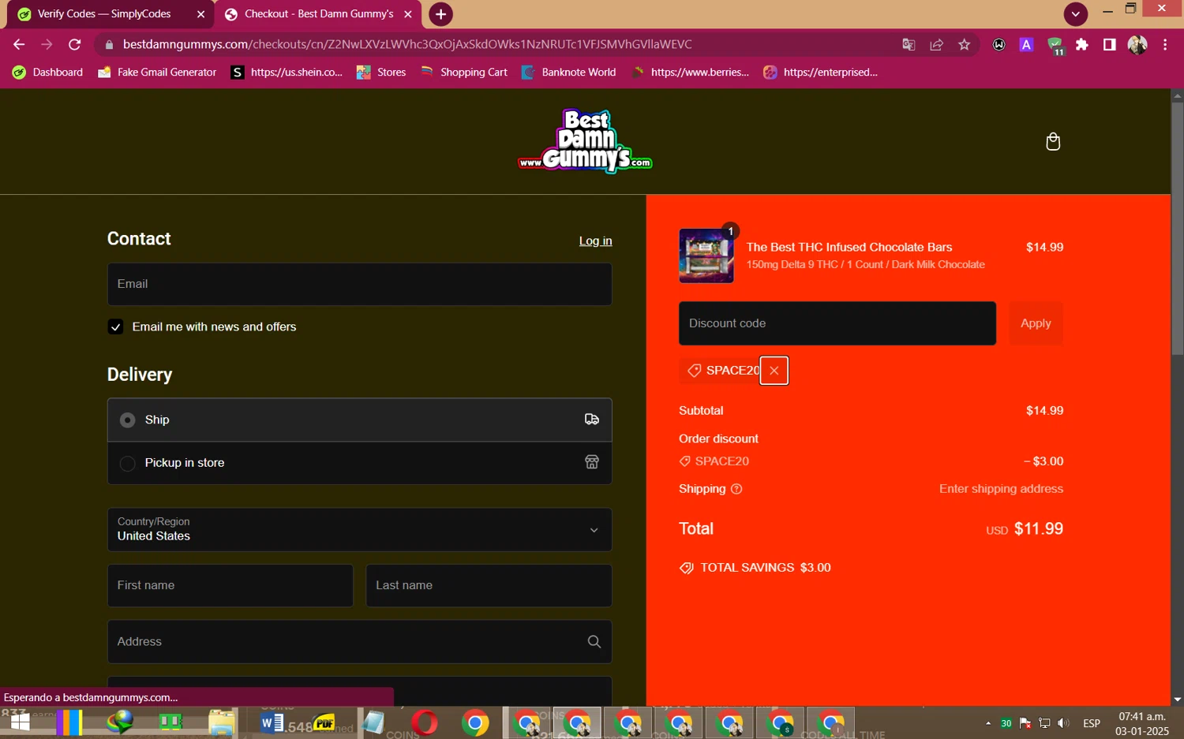Toggle Email me with news and offers

pyautogui.click(x=115, y=327)
